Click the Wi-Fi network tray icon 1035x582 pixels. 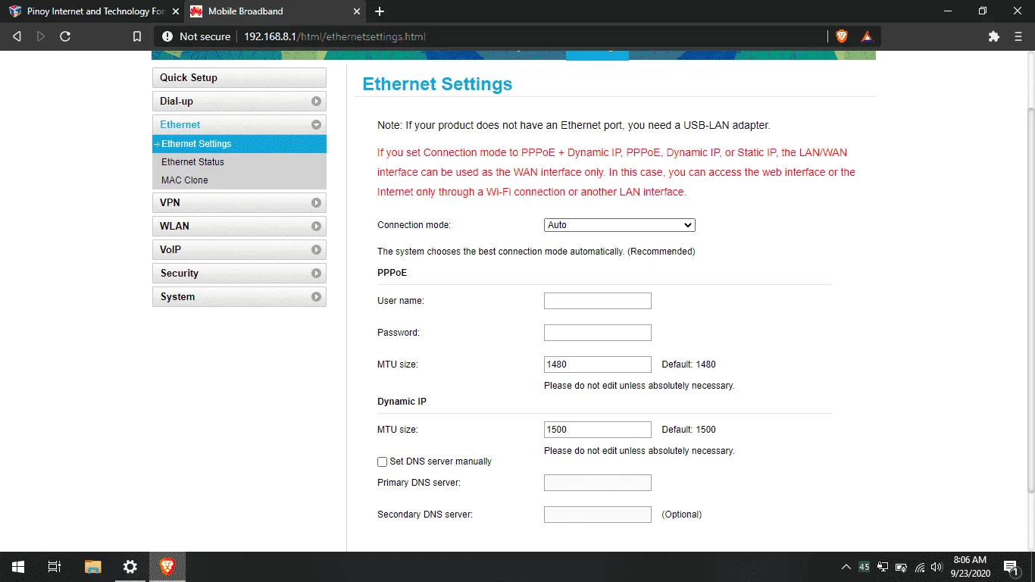(920, 567)
